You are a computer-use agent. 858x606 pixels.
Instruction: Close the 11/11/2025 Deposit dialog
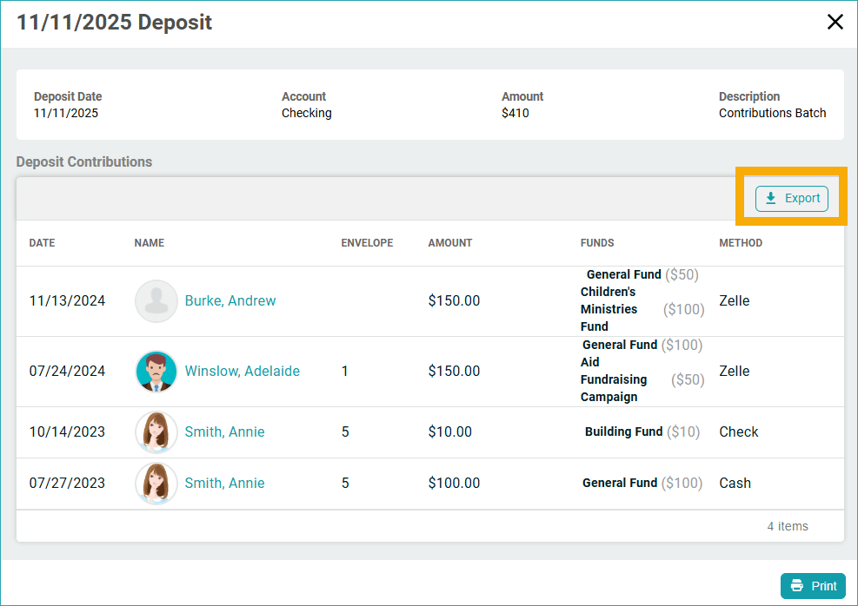point(835,22)
